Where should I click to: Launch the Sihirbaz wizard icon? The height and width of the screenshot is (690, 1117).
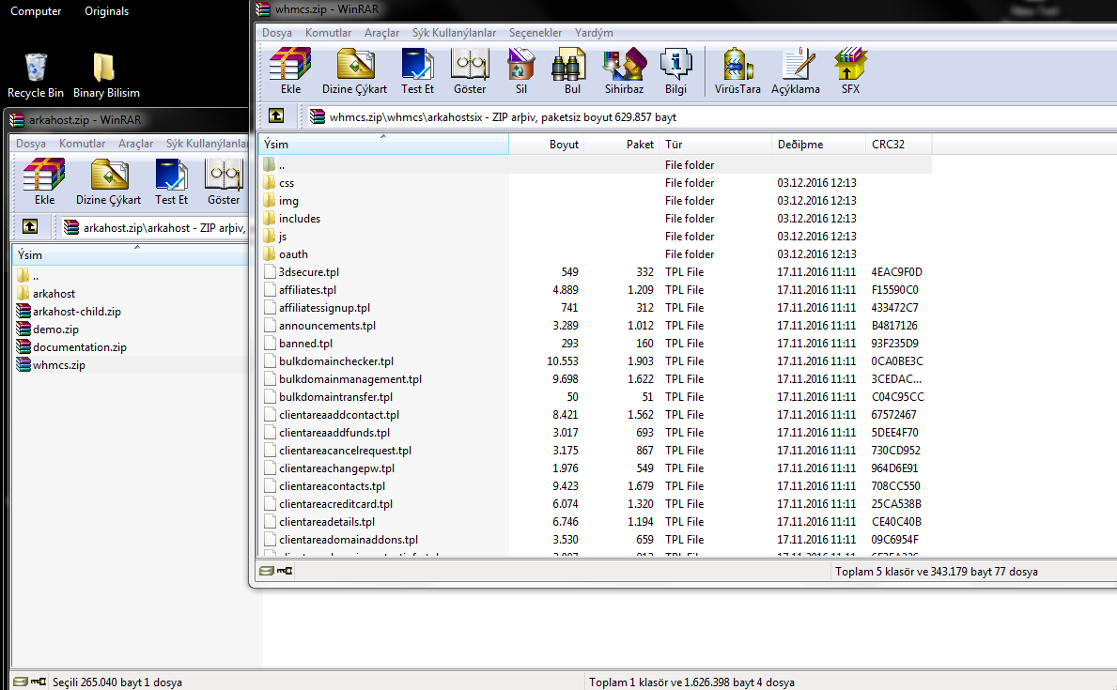point(624,71)
